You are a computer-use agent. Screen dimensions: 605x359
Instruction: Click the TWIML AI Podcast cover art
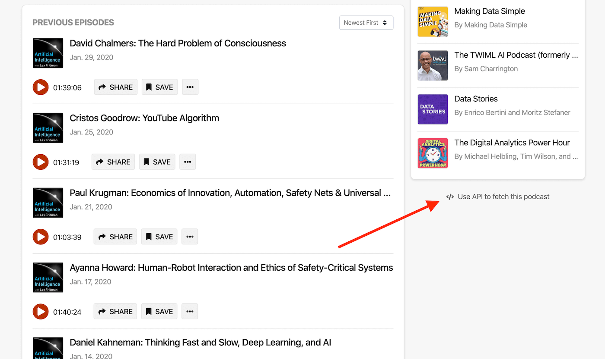[x=433, y=66]
